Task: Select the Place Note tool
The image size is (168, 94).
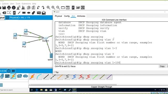Action: click(14, 13)
